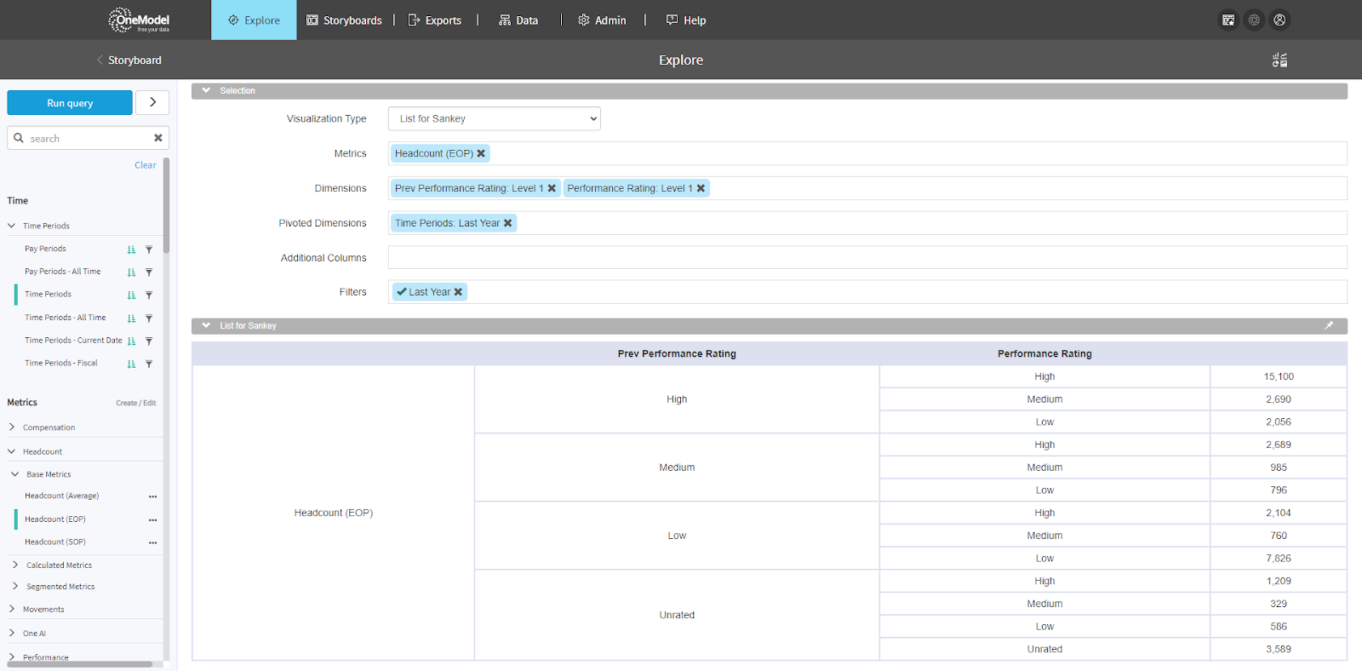
Task: Click the filter icon for Time Periods - Current Date
Action: pyautogui.click(x=149, y=341)
